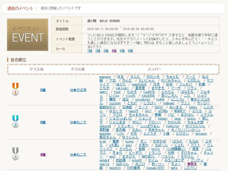
Task: Open GA★ねこ太 leader link in 3組 row
Action: point(78,122)
